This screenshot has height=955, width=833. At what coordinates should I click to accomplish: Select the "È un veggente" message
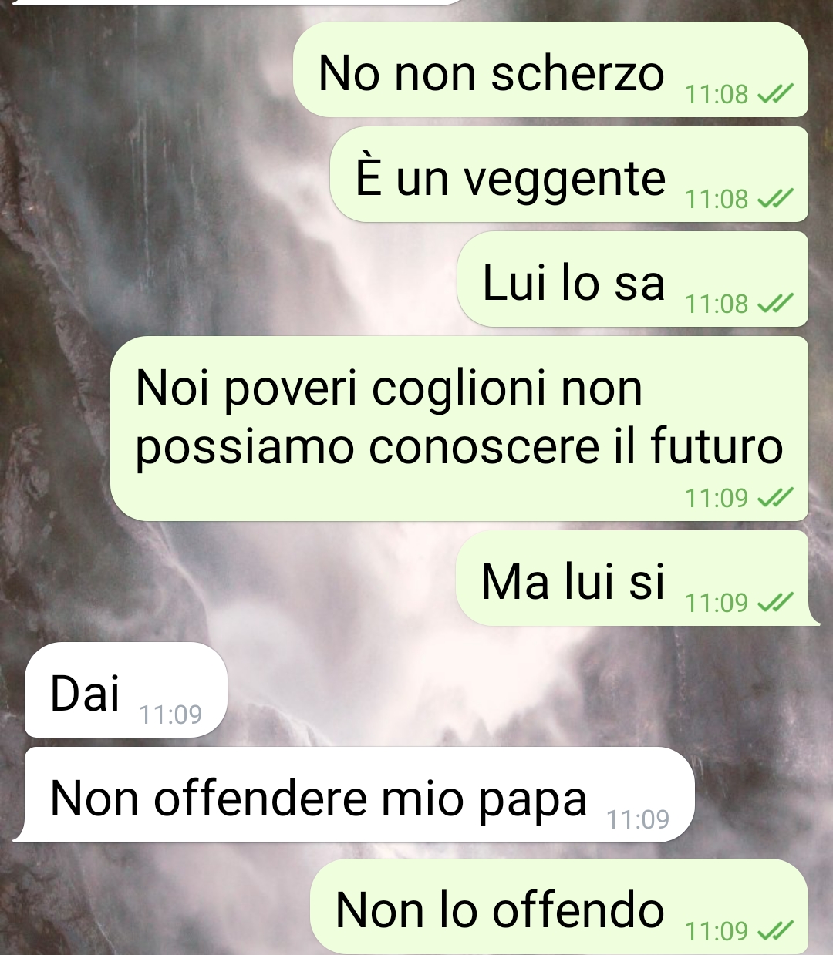click(569, 174)
